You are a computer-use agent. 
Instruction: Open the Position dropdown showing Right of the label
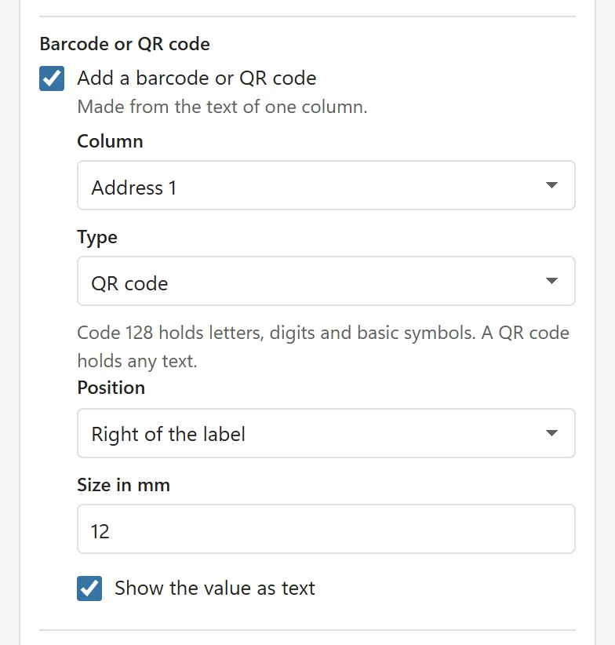[326, 433]
